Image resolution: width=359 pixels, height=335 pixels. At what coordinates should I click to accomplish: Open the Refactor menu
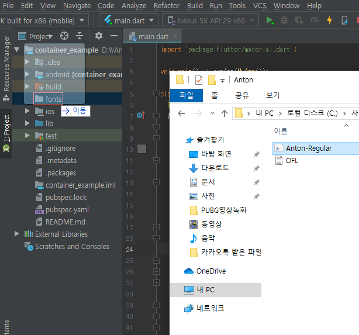tap(167, 5)
